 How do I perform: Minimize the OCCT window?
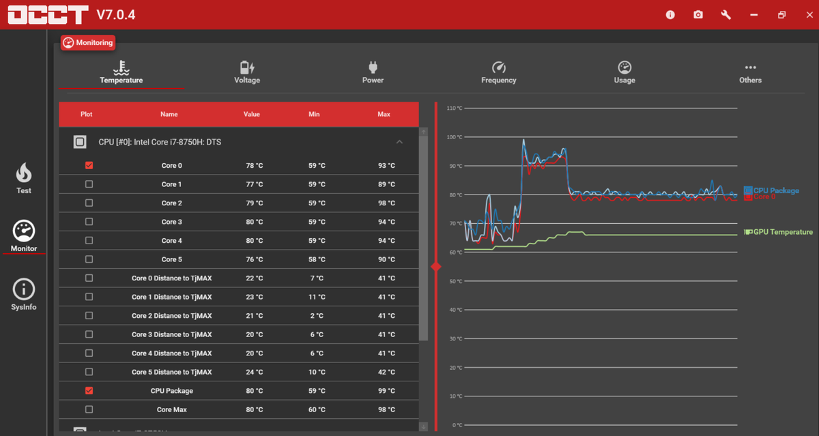[x=753, y=14]
